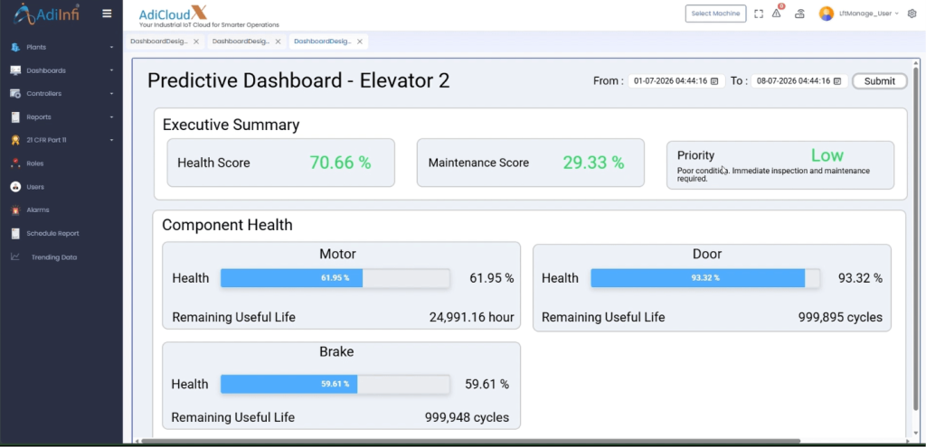The image size is (926, 447).
Task: Click the Door card title
Action: [707, 254]
